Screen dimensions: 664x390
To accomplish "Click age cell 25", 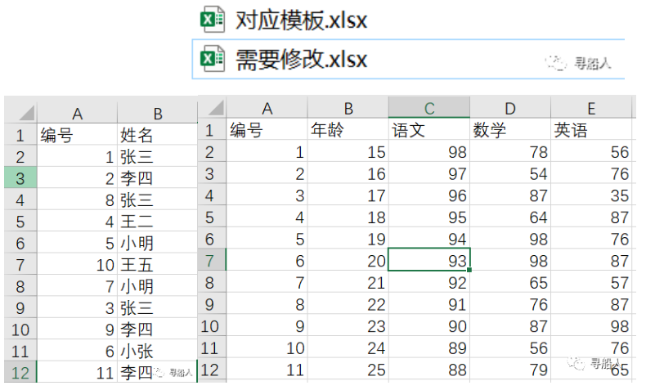I will tap(348, 370).
